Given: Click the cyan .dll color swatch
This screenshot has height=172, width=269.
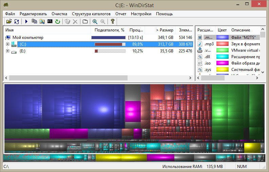Looking at the screenshot, I should click(222, 57).
